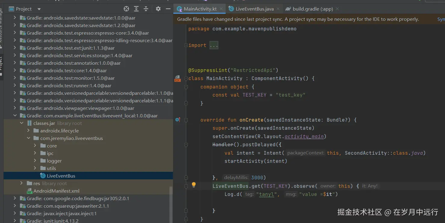Click the Collapse All icon in Project panel

coord(146,9)
